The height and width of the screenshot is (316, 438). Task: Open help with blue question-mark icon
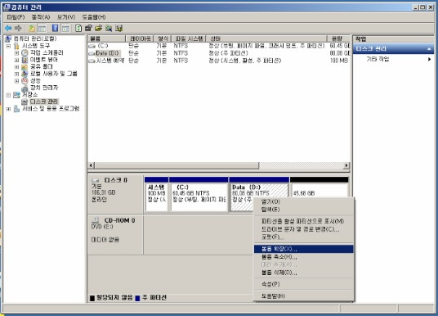pyautogui.click(x=56, y=28)
